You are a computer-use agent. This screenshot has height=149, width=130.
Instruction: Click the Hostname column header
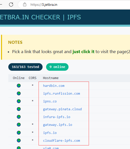click(51, 78)
